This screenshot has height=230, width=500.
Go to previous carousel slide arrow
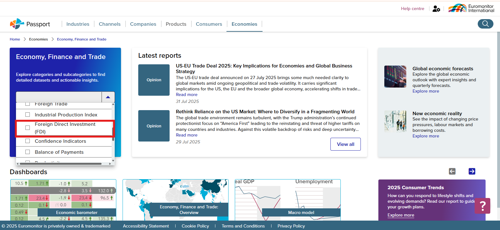(452, 171)
